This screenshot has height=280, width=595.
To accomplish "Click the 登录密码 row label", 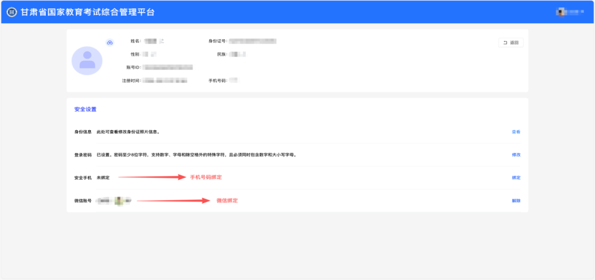I will [83, 155].
